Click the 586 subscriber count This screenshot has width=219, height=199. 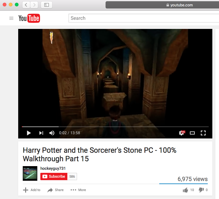pos(72,176)
